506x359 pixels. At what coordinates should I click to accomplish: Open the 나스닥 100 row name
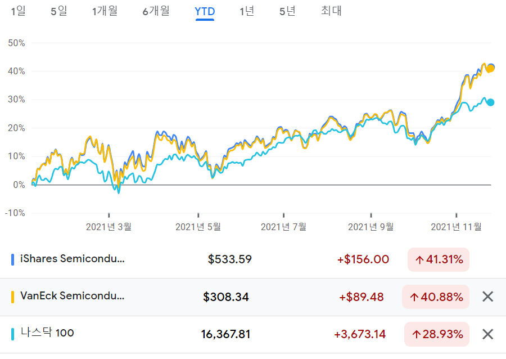[47, 333]
